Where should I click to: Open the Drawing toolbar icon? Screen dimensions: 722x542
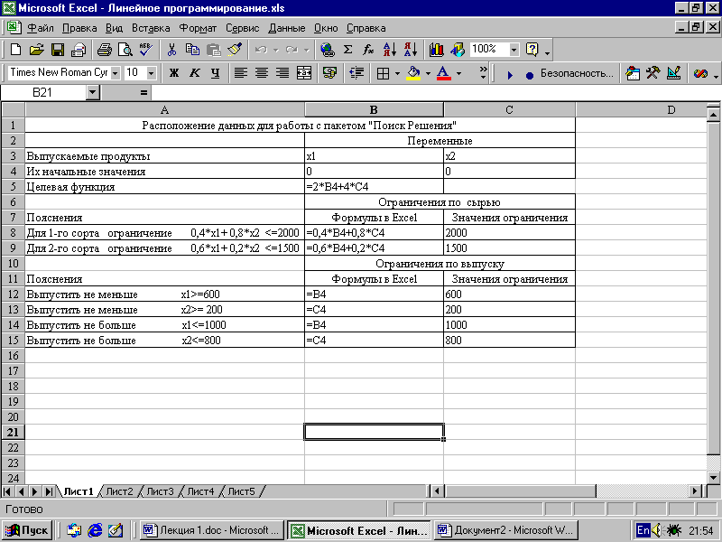click(458, 50)
